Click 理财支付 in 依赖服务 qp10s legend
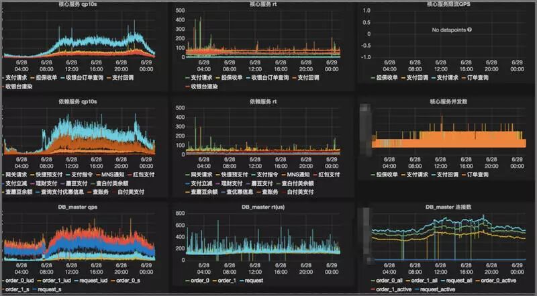Viewport: 537px width, 296px height. 46,183
